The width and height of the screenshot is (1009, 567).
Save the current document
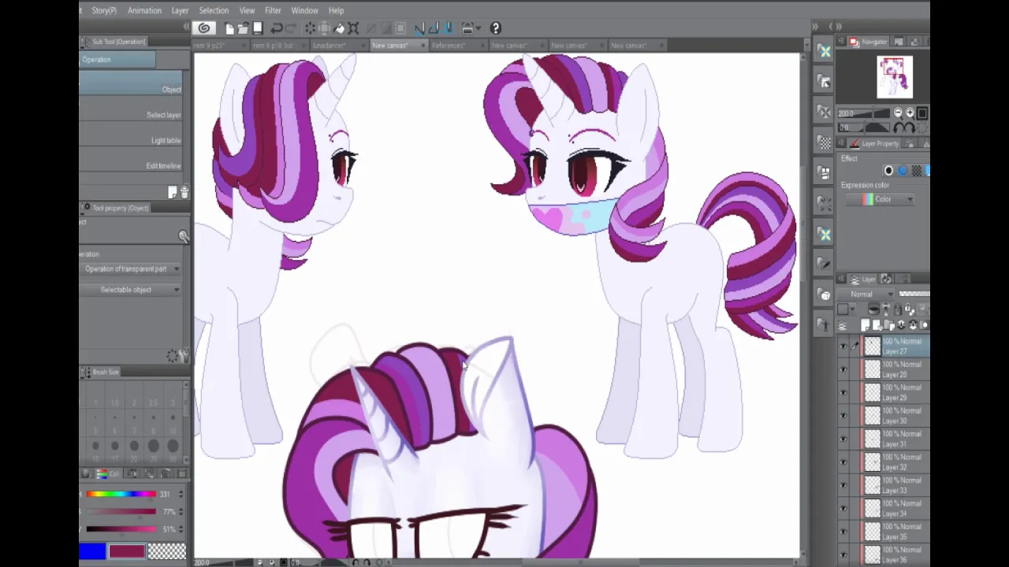click(x=258, y=28)
